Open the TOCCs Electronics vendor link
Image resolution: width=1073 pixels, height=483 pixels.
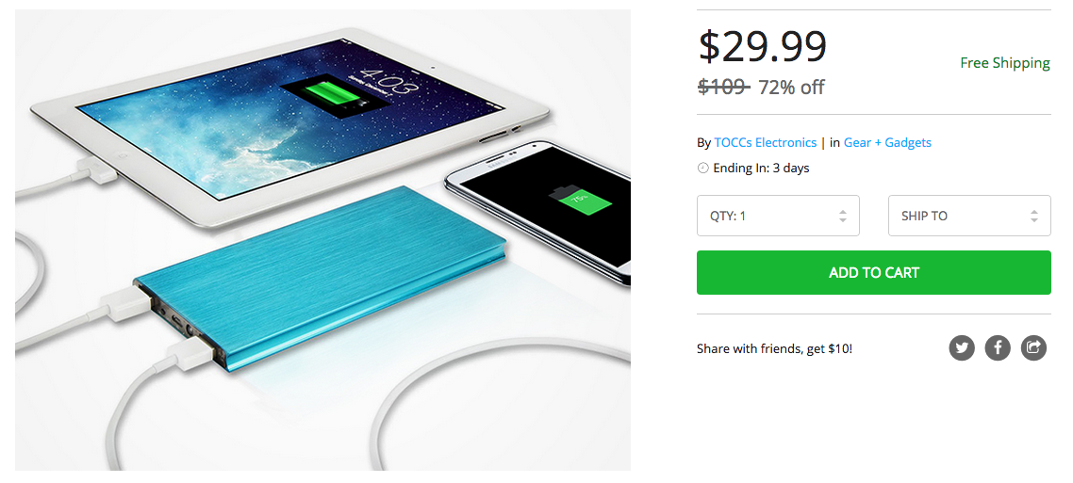(765, 142)
